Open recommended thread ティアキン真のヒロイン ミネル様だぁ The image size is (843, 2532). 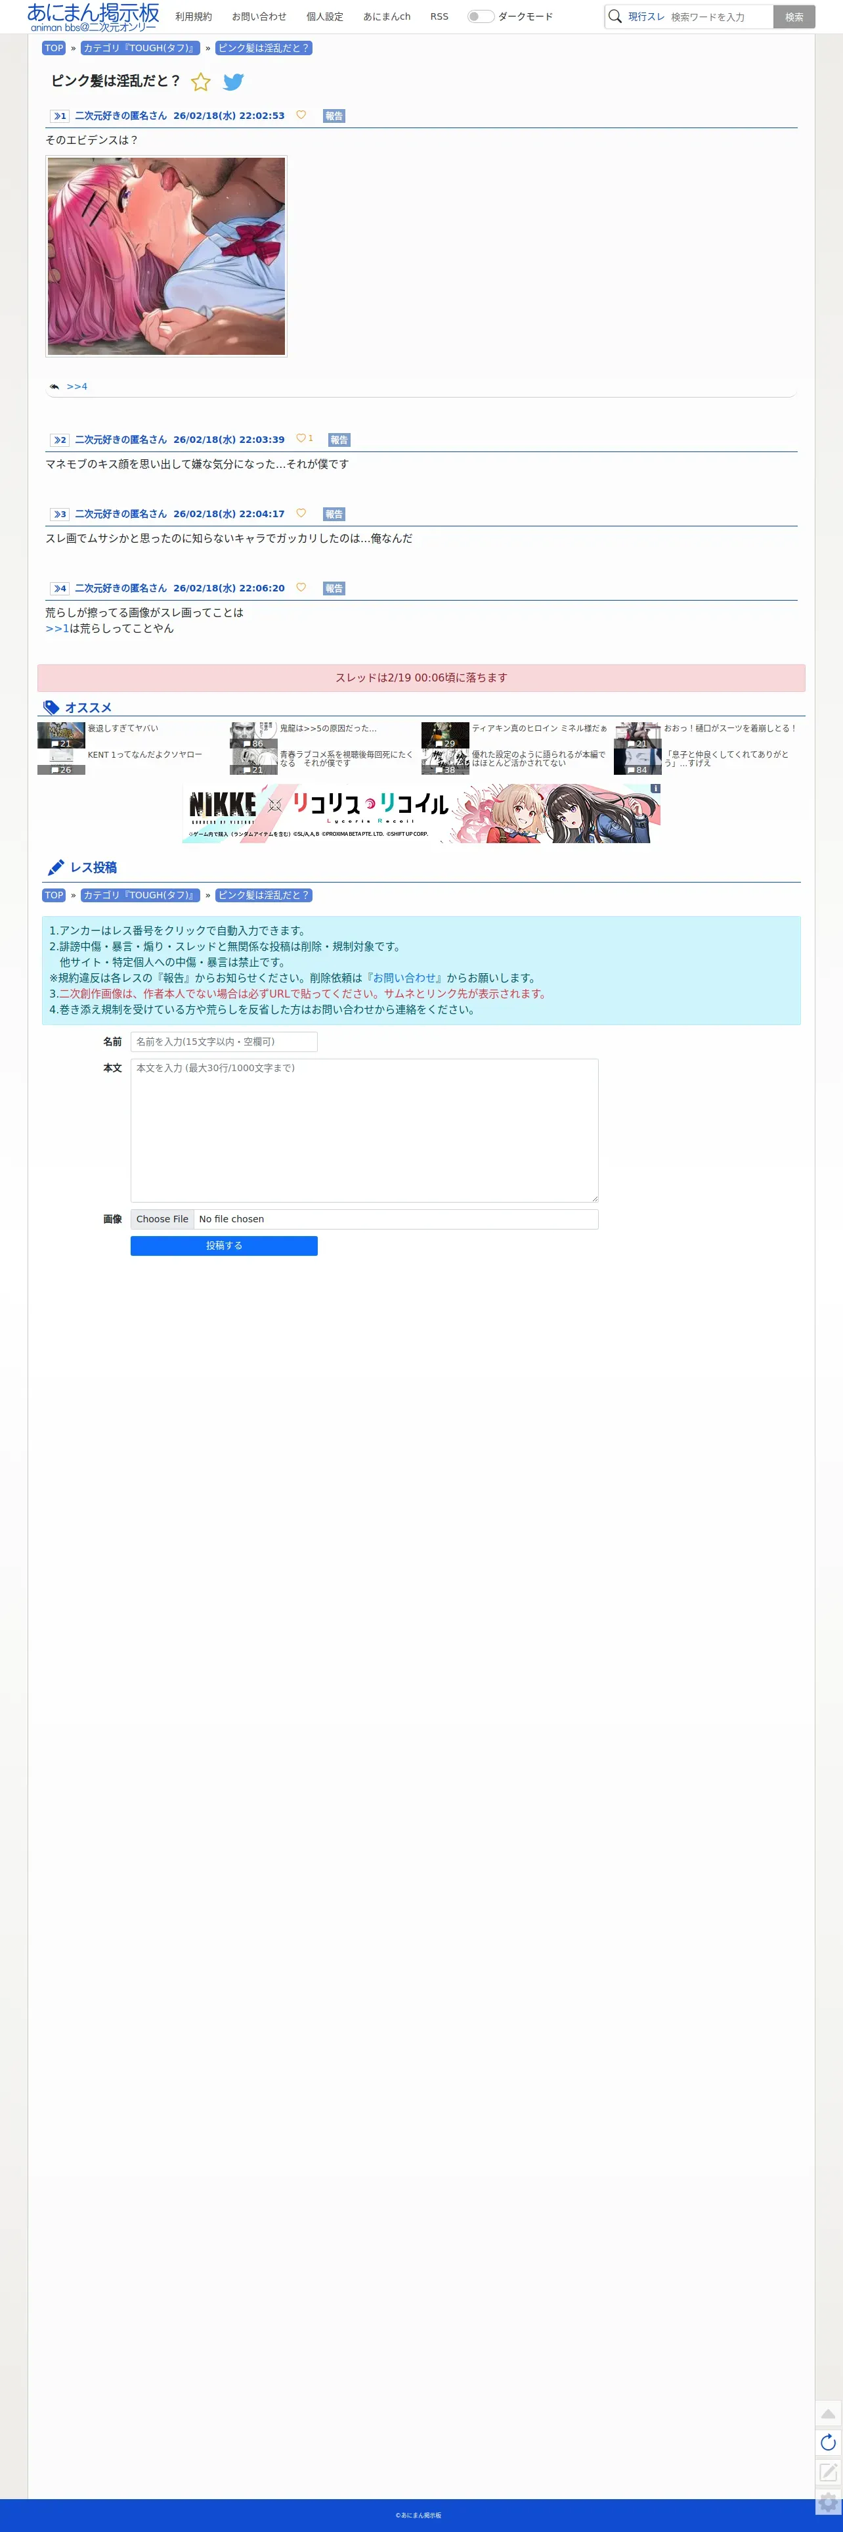click(x=540, y=728)
